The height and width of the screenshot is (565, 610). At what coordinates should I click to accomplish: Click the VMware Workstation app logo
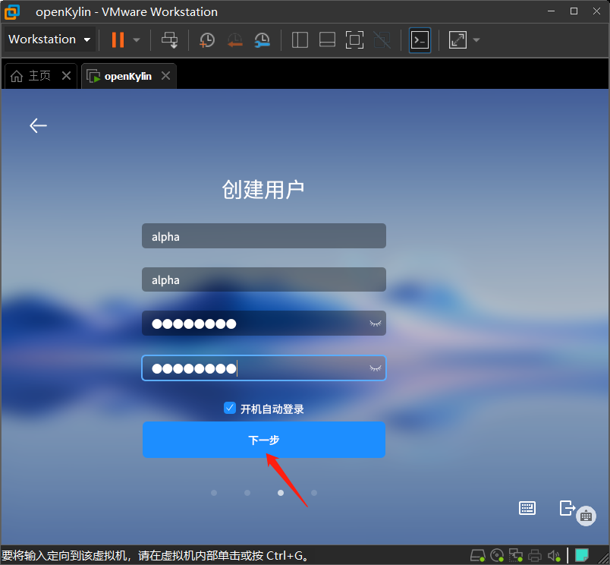(x=12, y=11)
